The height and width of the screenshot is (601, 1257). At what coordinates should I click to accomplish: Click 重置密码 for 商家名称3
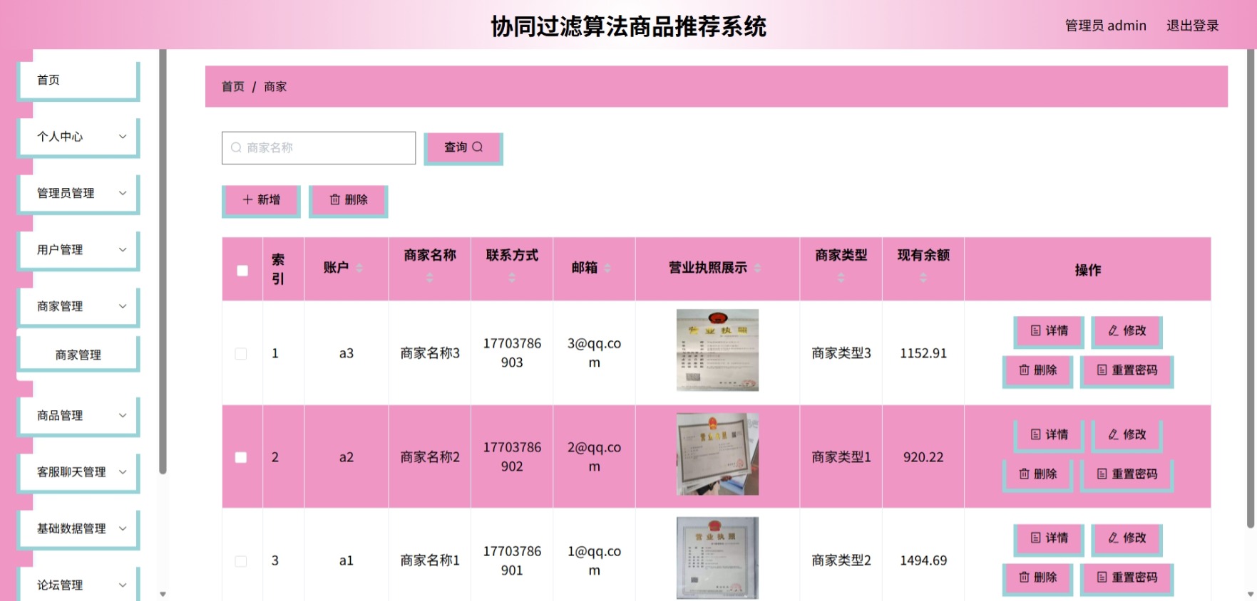[1127, 371]
